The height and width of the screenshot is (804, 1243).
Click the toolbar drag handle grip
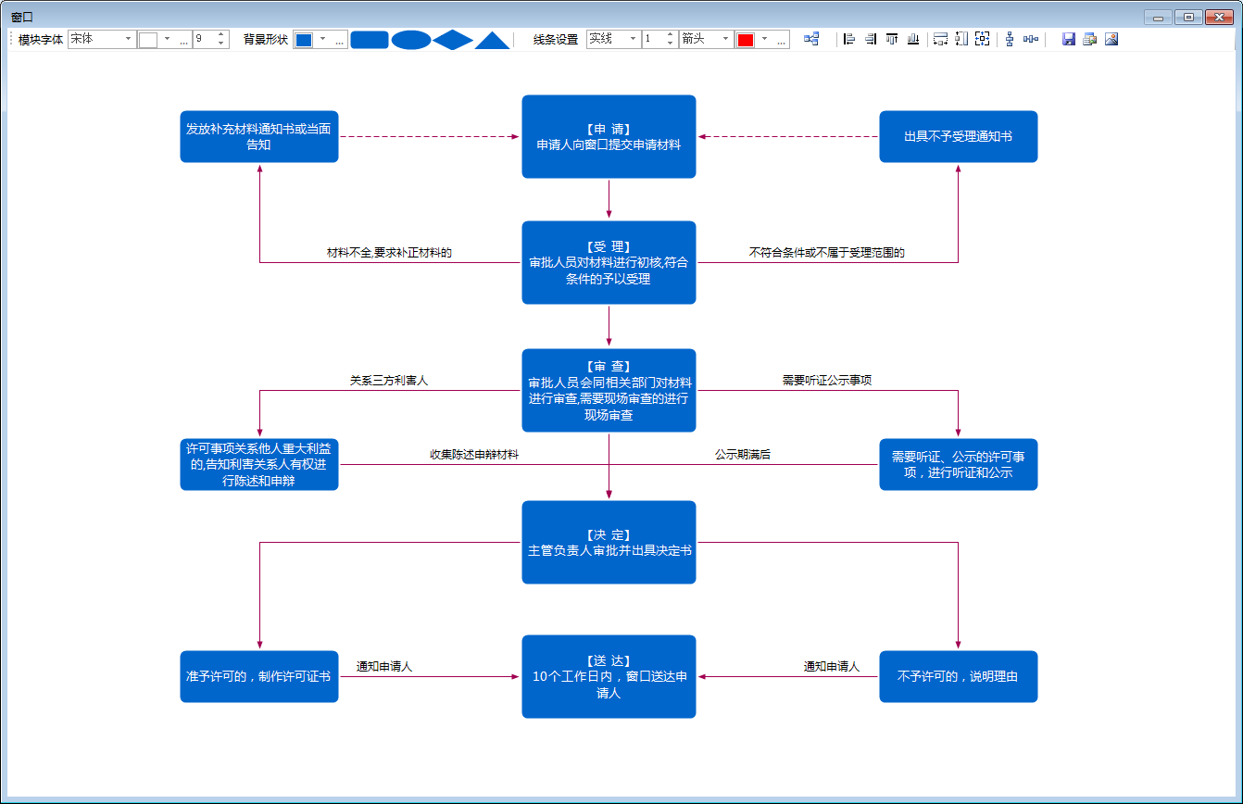(11, 40)
